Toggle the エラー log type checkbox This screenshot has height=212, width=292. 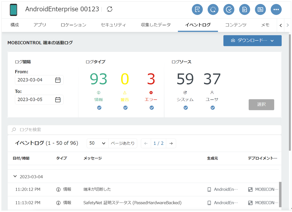(152, 108)
